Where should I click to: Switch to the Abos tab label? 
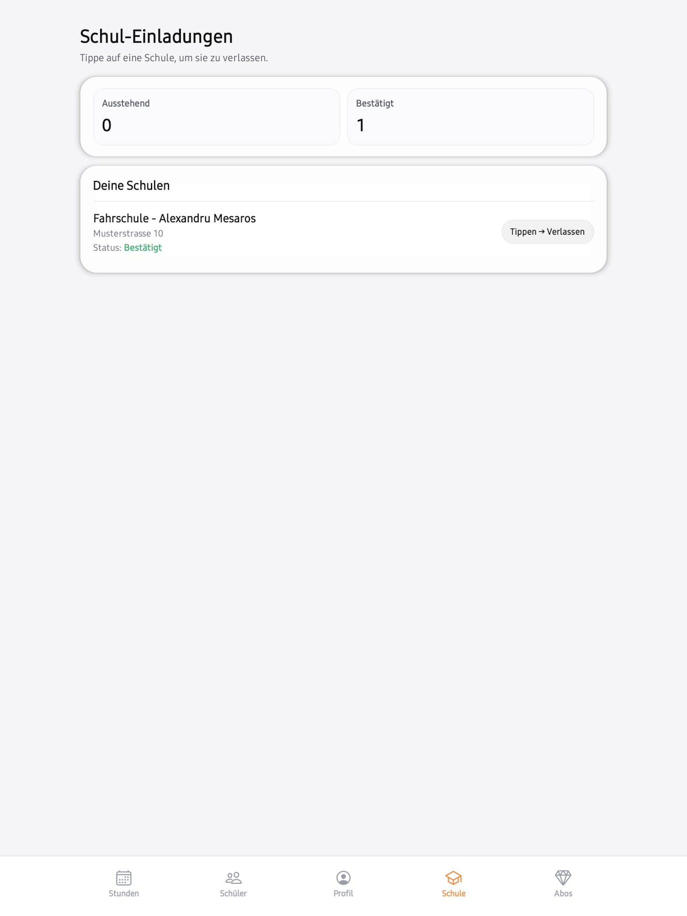[x=563, y=893]
